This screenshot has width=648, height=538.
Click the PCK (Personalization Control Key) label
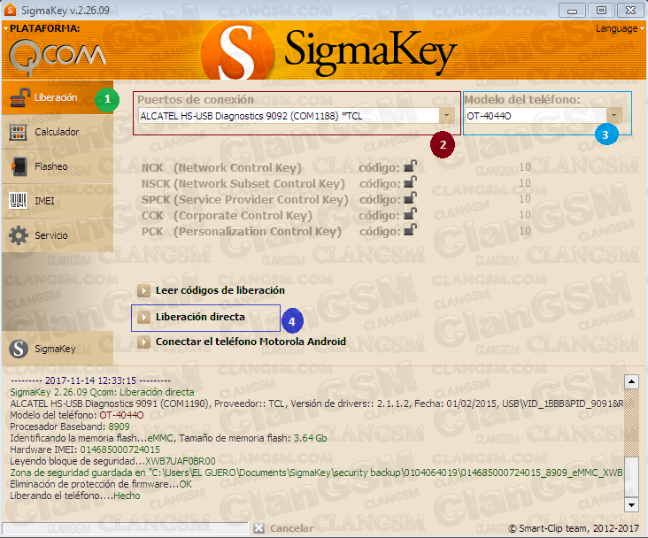242,232
